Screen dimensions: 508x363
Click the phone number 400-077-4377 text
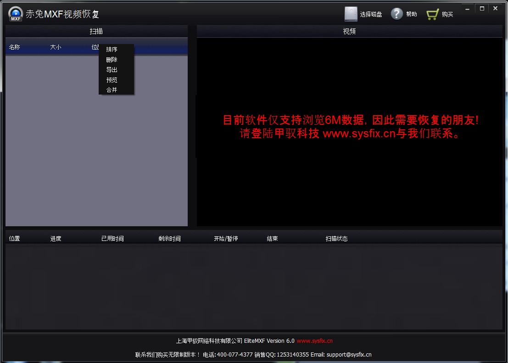point(234,355)
